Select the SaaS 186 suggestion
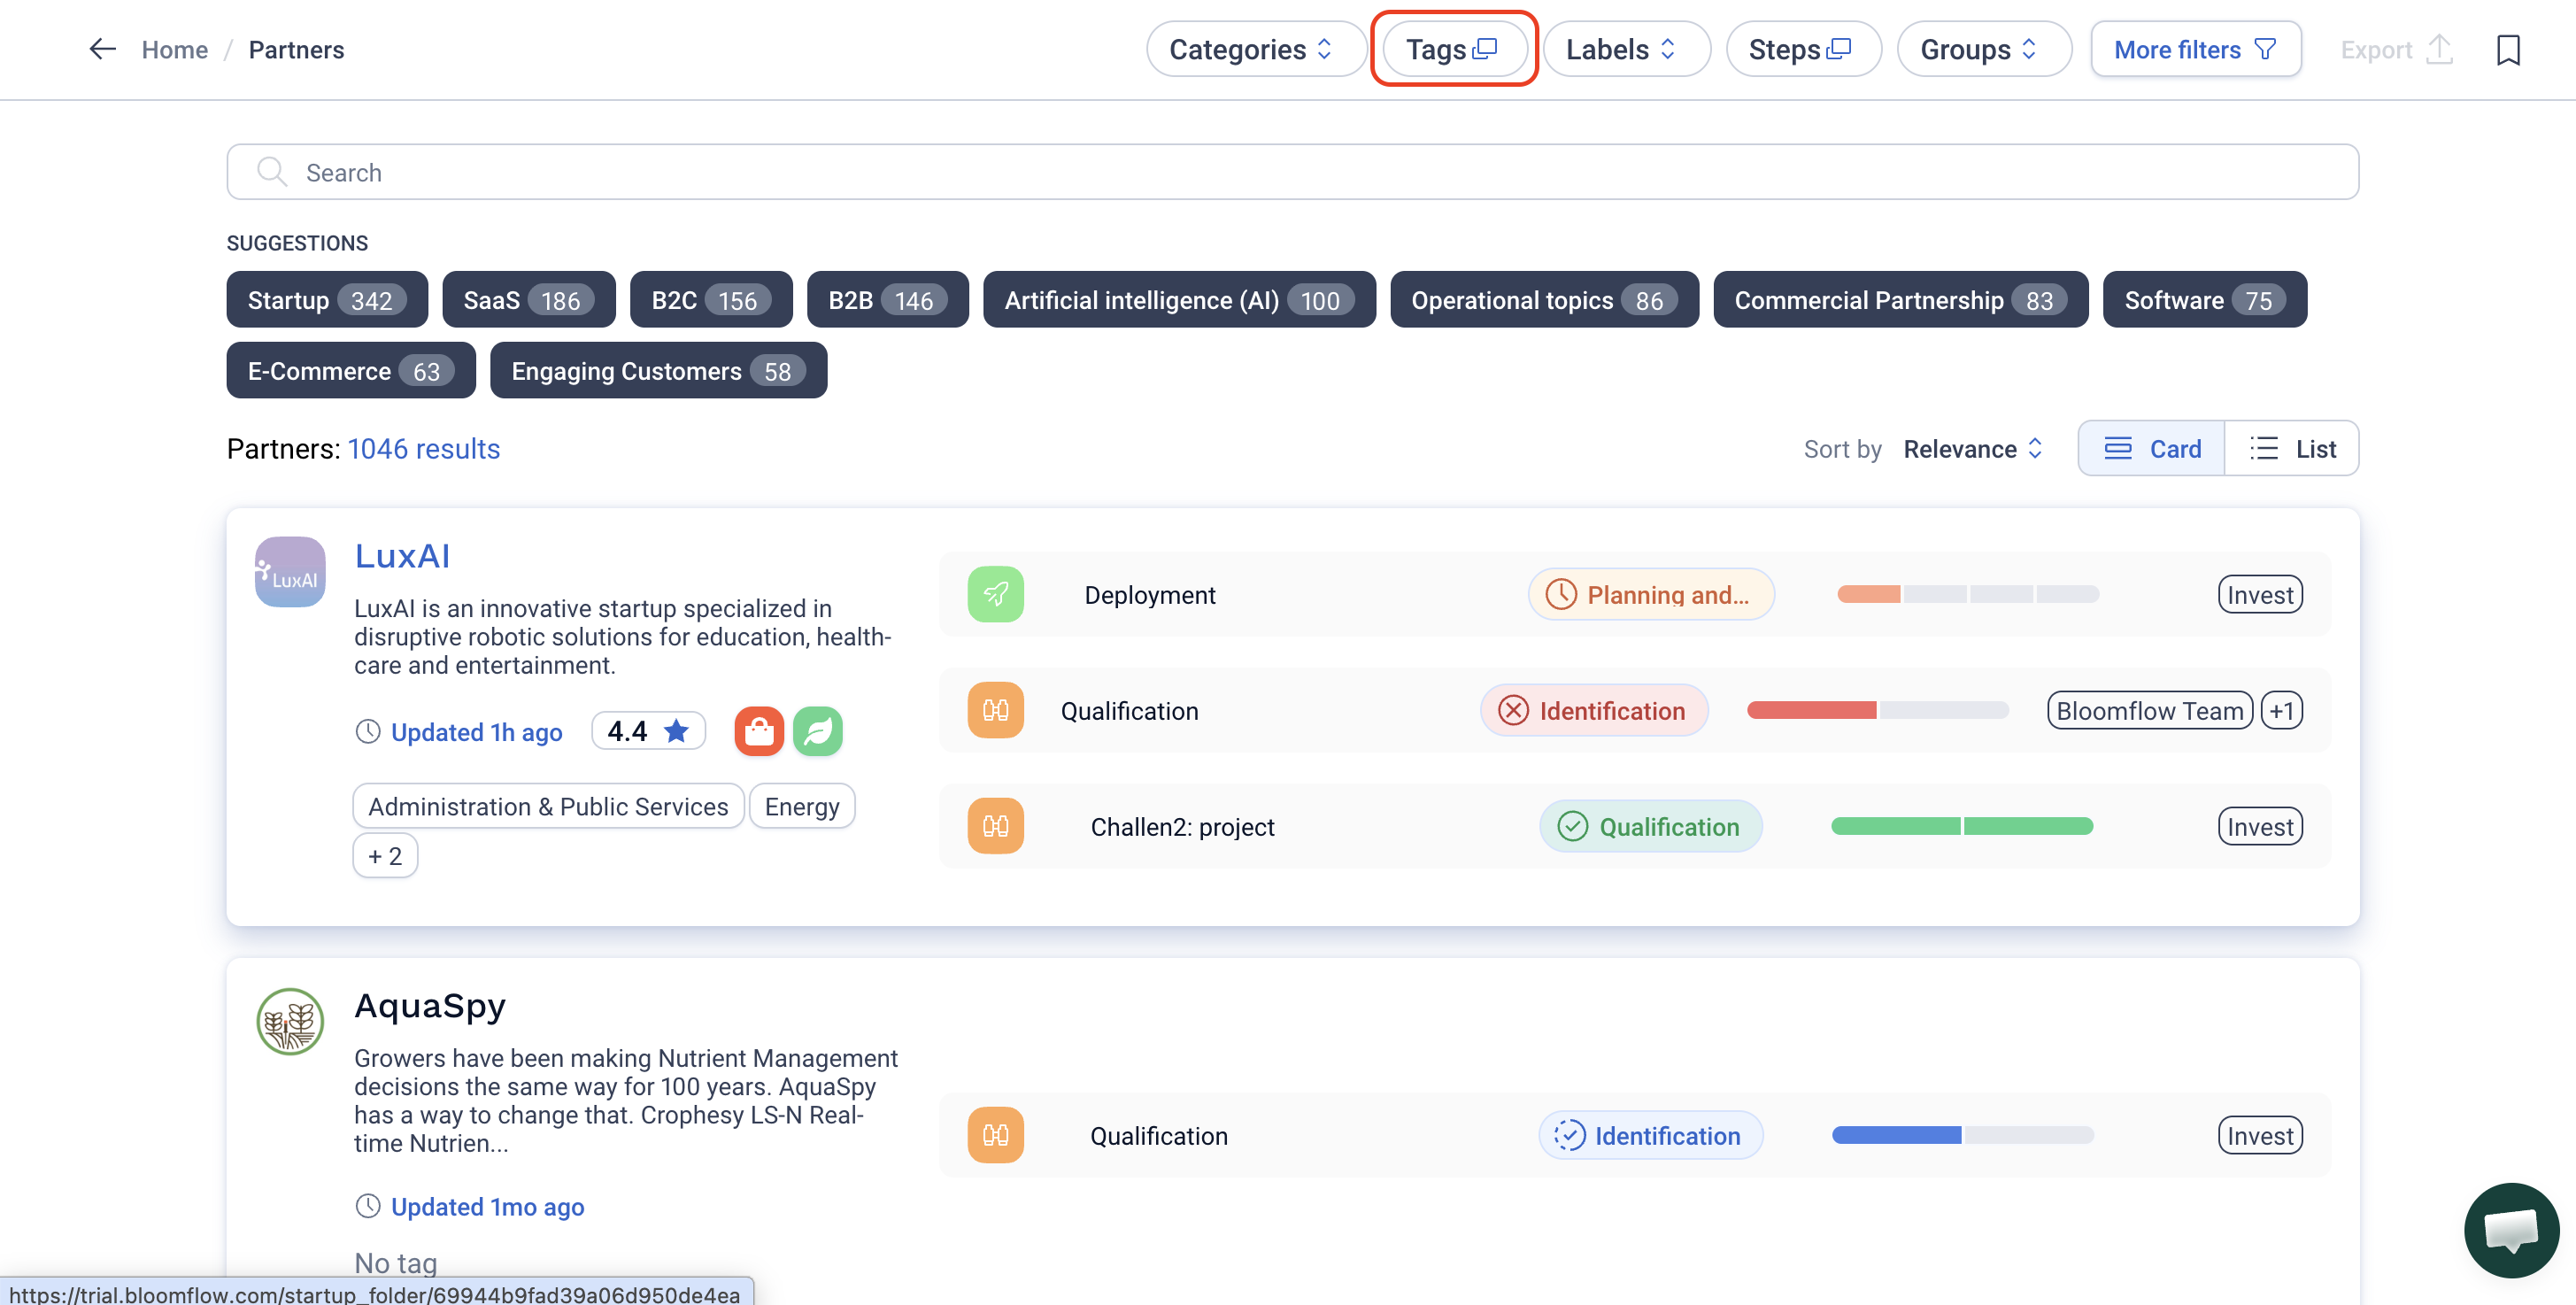Screen dimensions: 2576x1305 tap(528, 300)
